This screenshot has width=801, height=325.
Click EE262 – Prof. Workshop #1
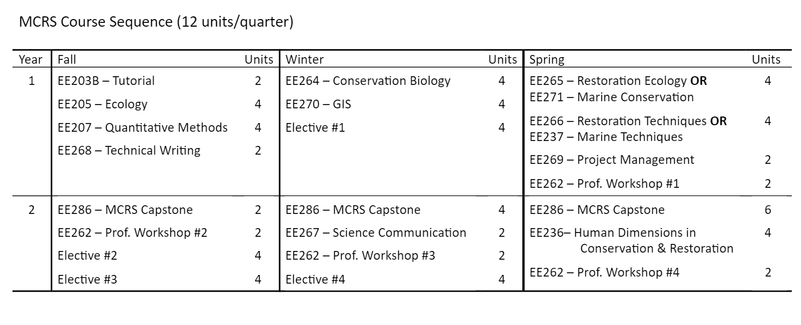click(x=604, y=184)
